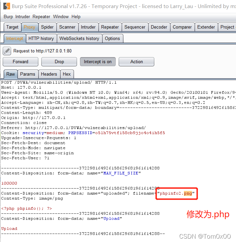Open the HTTP history sub-tab
The image size is (236, 242).
41,39
